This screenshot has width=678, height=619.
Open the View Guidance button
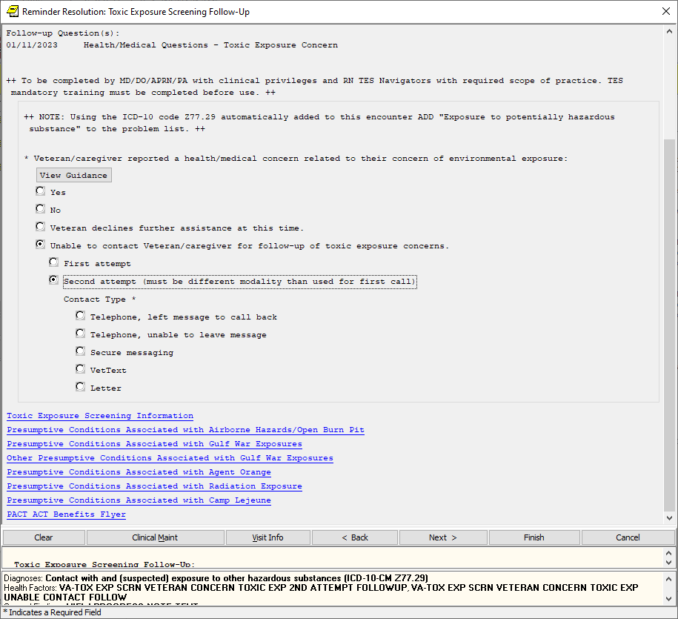[73, 175]
